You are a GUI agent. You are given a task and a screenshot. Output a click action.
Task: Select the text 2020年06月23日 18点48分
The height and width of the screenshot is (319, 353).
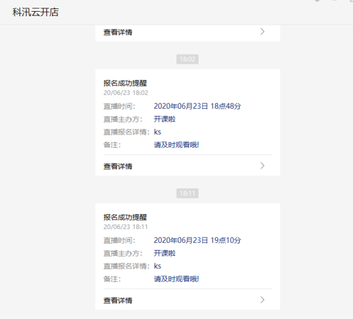(x=197, y=106)
